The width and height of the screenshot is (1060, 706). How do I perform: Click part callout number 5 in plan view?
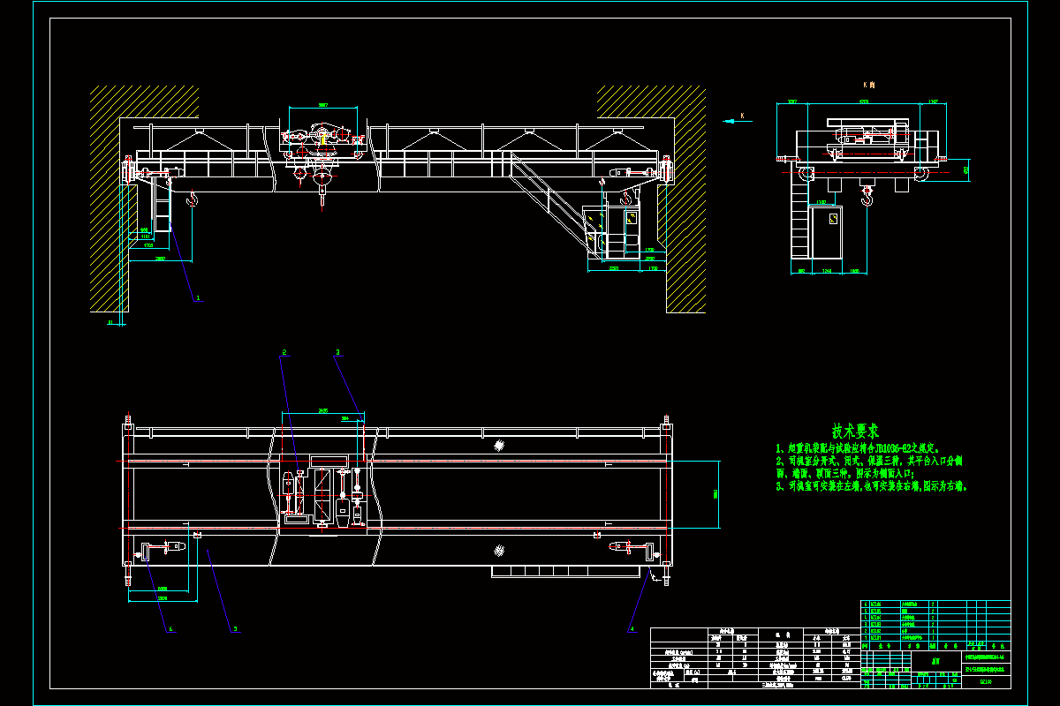click(234, 629)
